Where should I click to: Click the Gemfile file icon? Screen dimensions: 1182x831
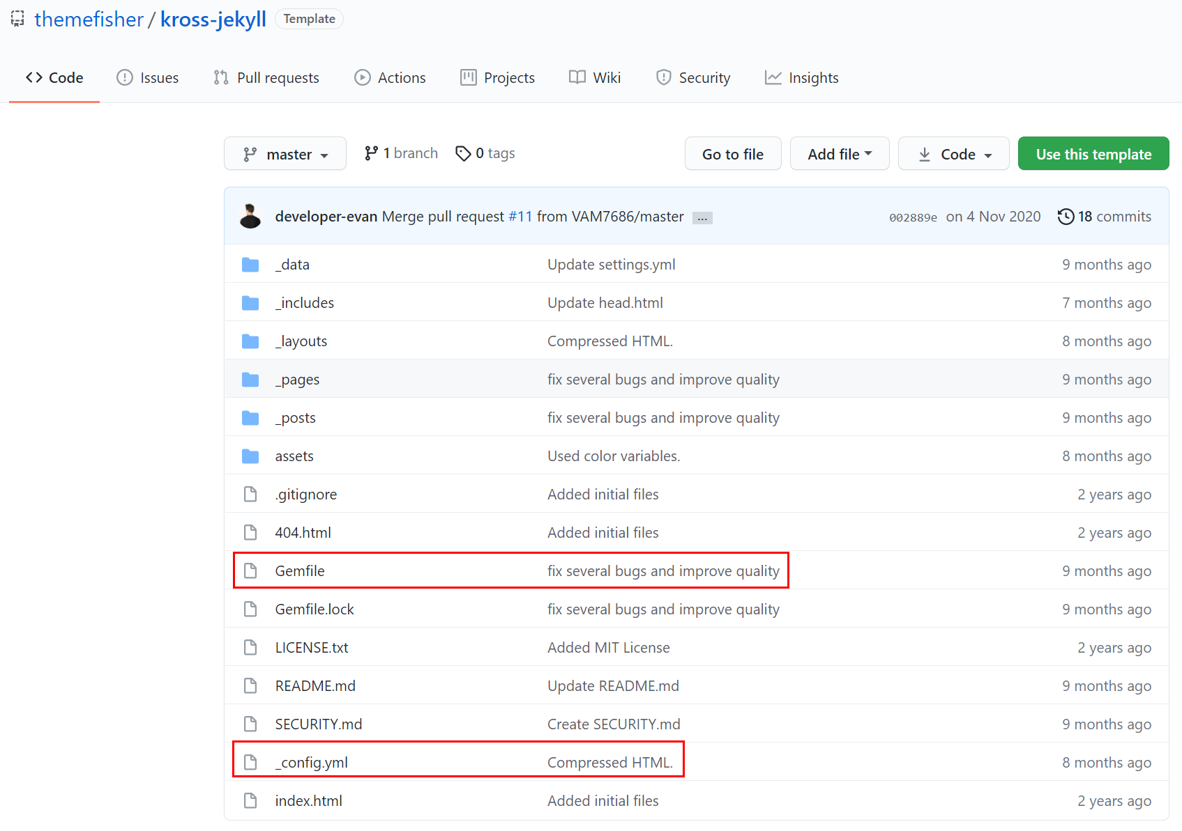click(250, 571)
